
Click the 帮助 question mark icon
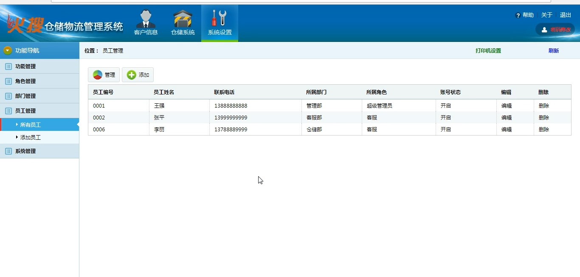[x=518, y=16]
